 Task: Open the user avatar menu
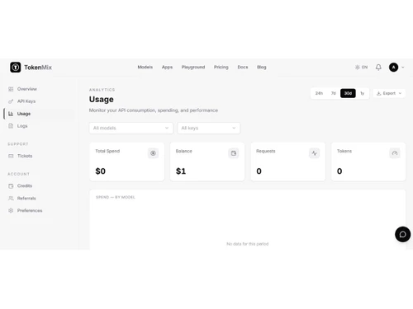tap(393, 68)
